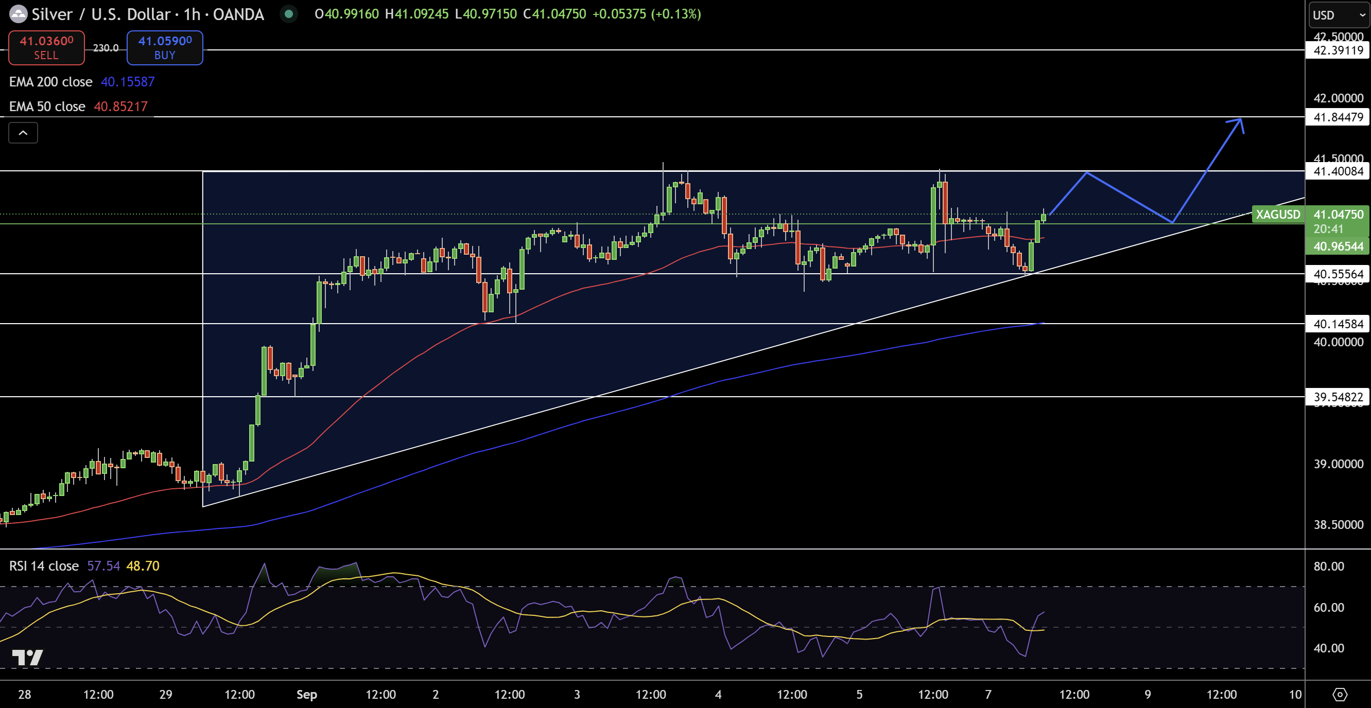This screenshot has width=1371, height=708.
Task: Toggle visibility of the EMA 200 indicator legend
Action: (50, 81)
